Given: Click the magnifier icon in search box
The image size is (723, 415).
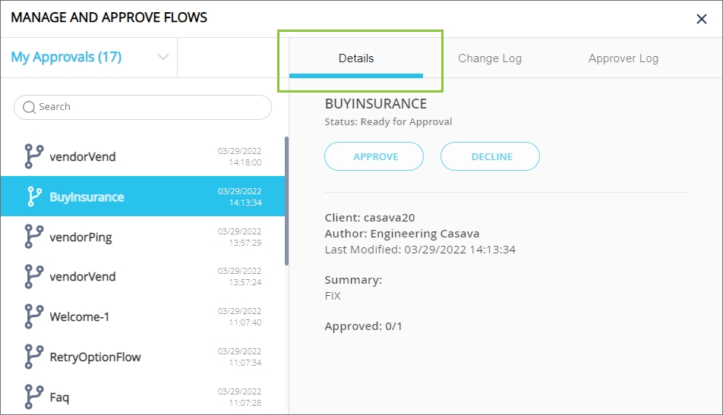Looking at the screenshot, I should (29, 107).
